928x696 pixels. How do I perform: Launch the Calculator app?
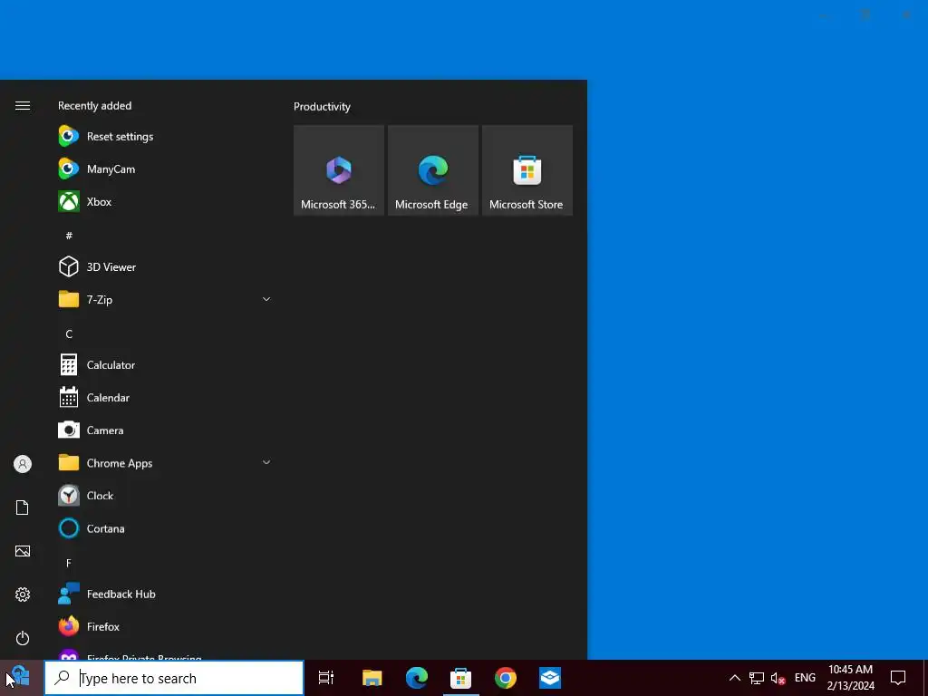tap(165, 365)
